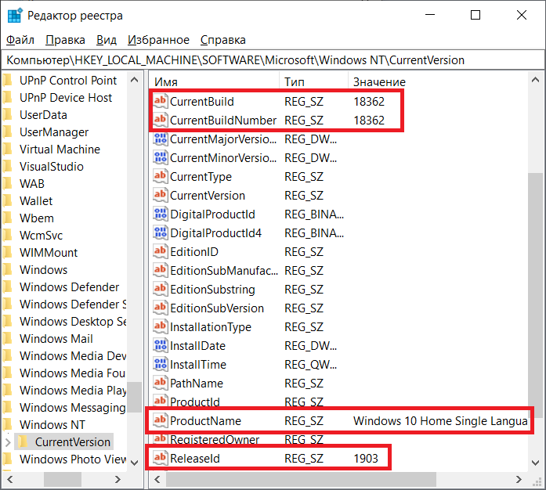Open the Правка menu

(65, 40)
